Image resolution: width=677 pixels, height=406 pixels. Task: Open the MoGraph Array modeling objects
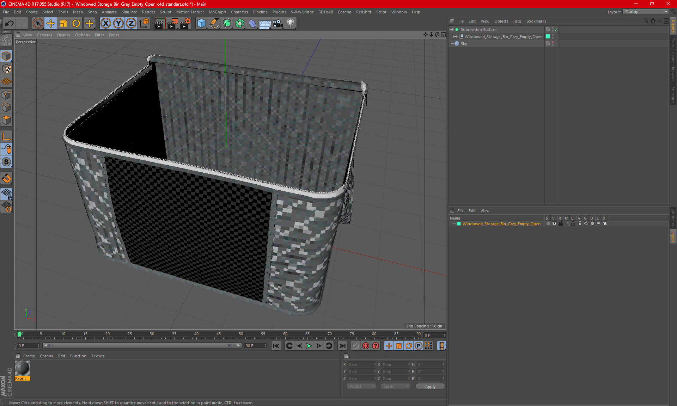[240, 24]
